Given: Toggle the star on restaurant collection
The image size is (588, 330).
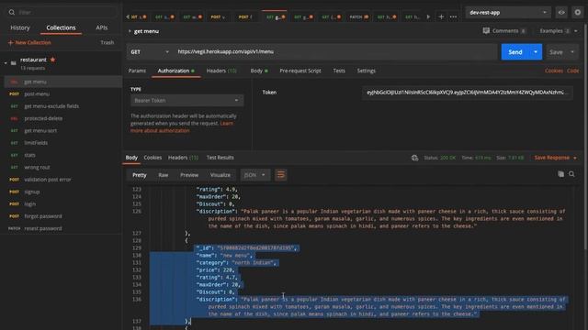Looking at the screenshot, I should coord(53,60).
